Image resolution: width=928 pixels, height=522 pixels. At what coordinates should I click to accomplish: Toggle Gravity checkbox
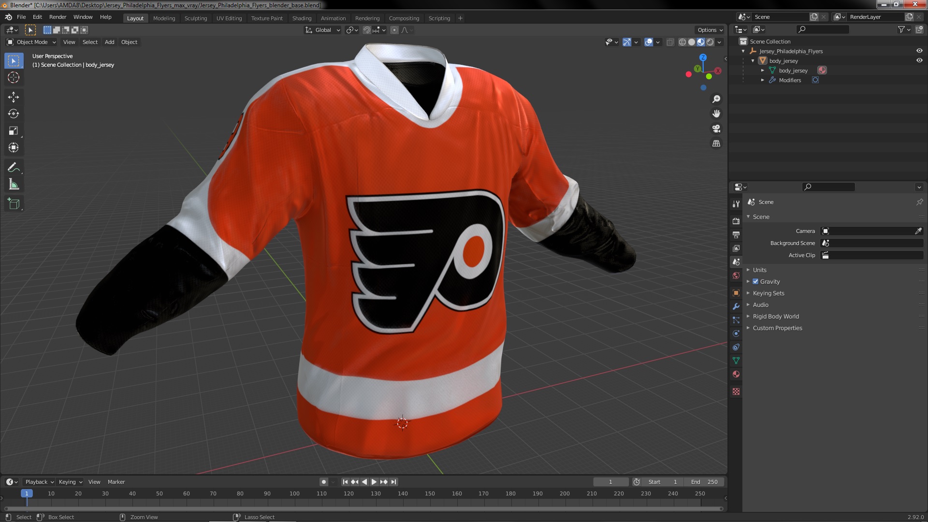755,282
